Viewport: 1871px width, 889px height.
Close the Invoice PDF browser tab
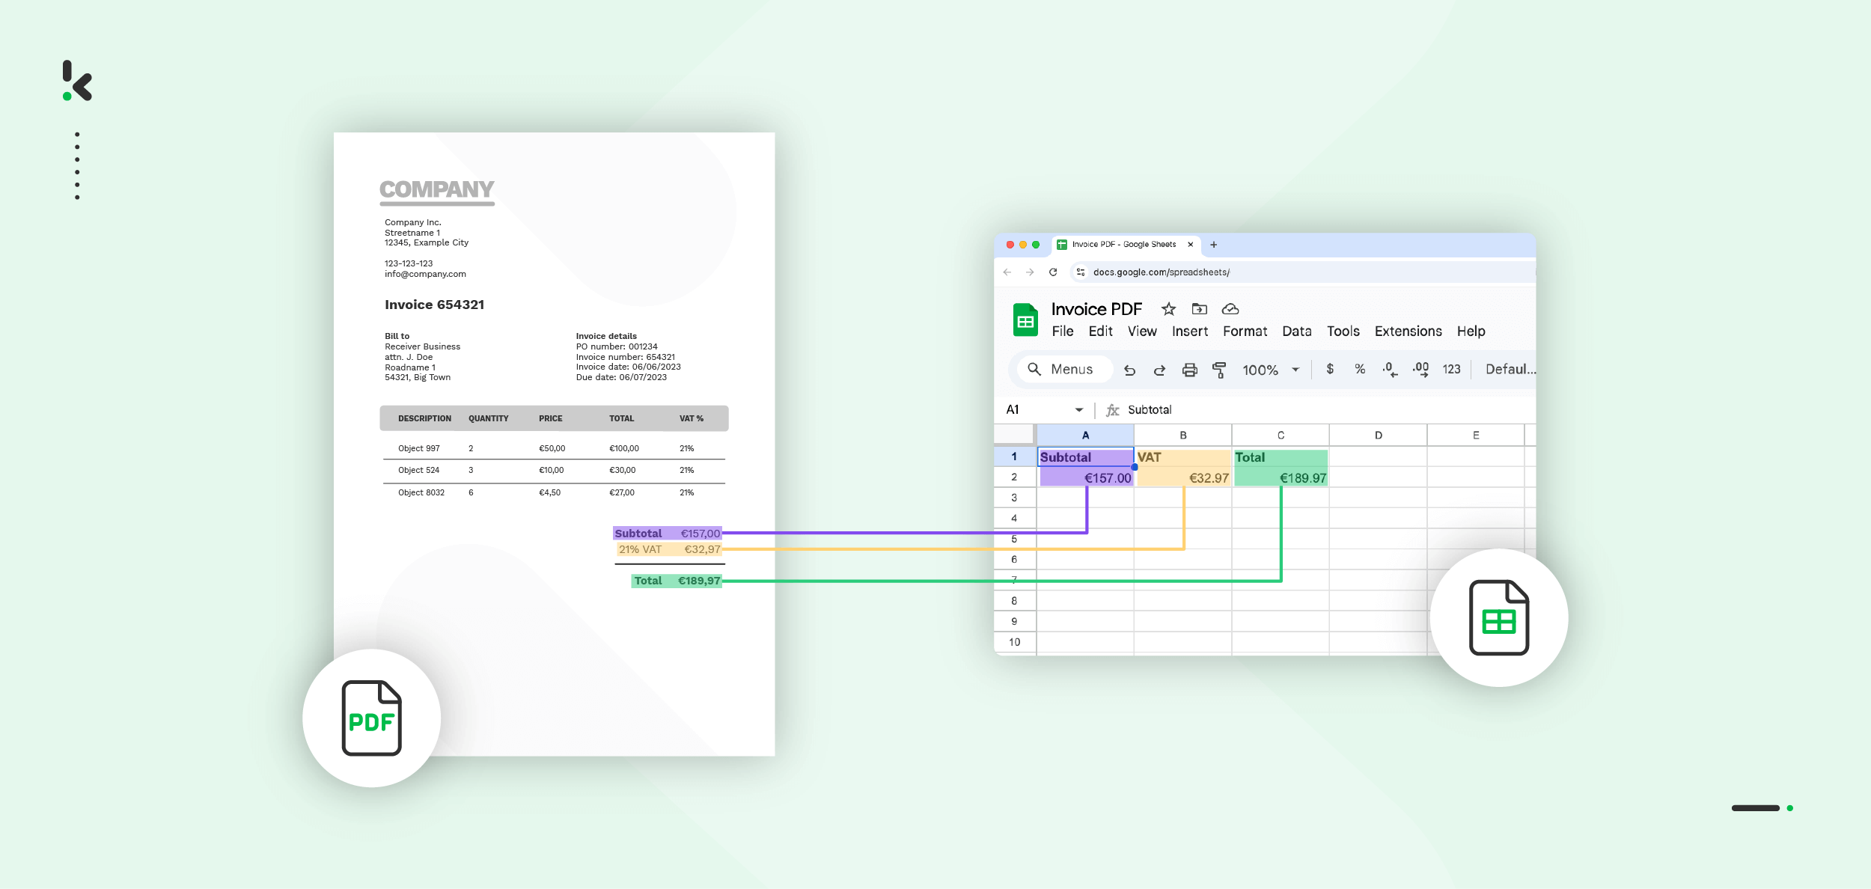pos(1190,245)
